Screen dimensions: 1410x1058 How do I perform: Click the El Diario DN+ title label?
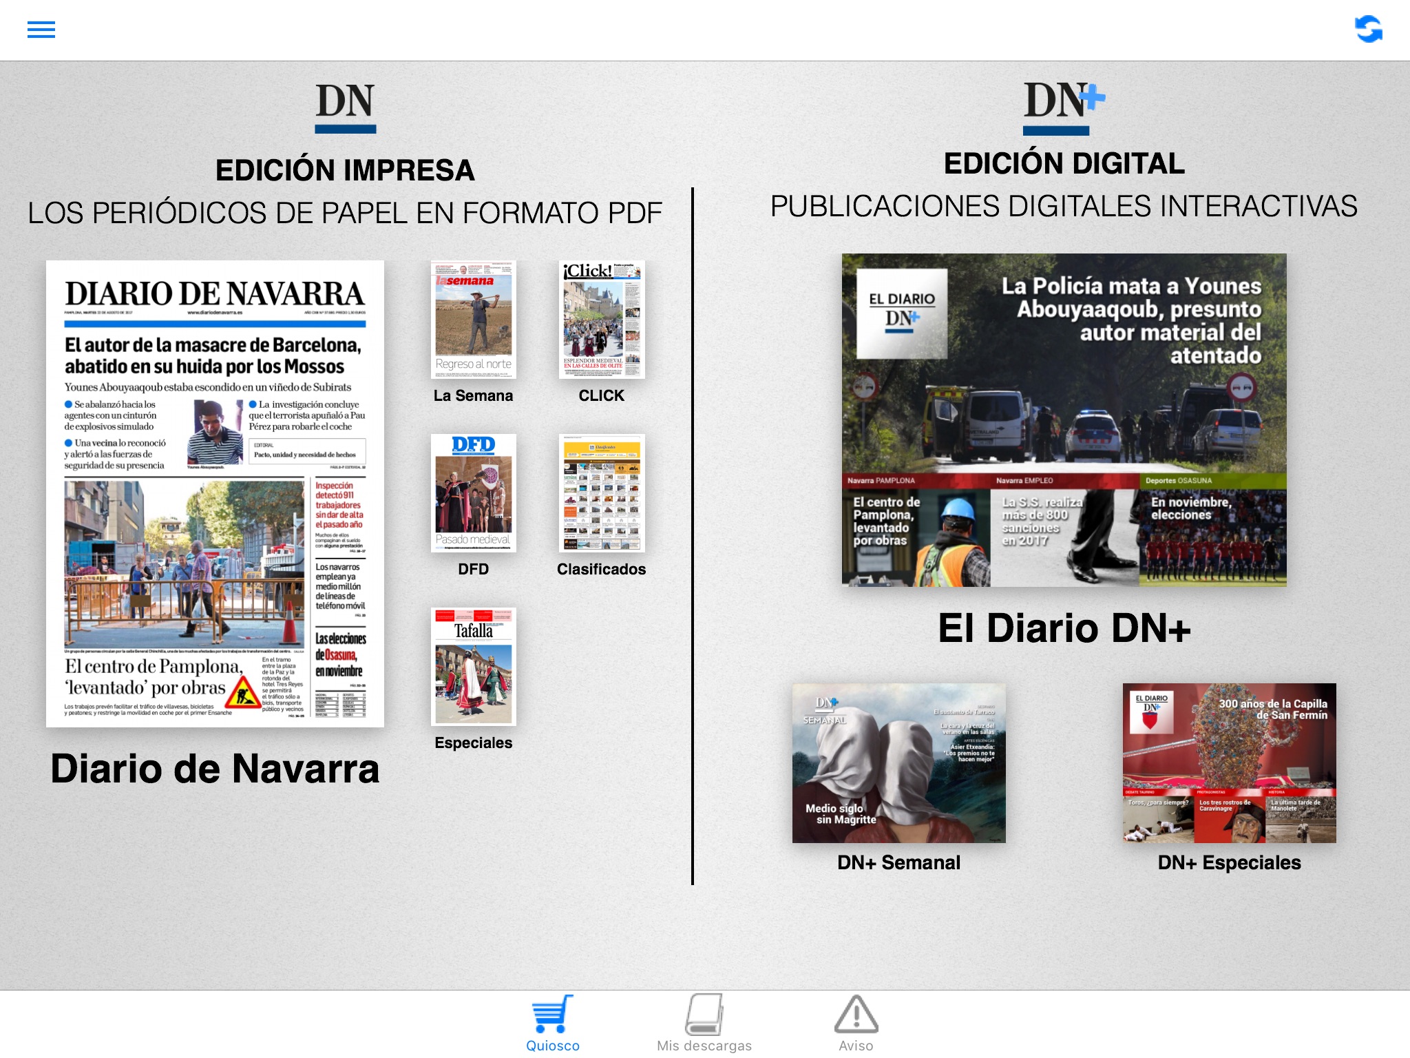[1064, 628]
